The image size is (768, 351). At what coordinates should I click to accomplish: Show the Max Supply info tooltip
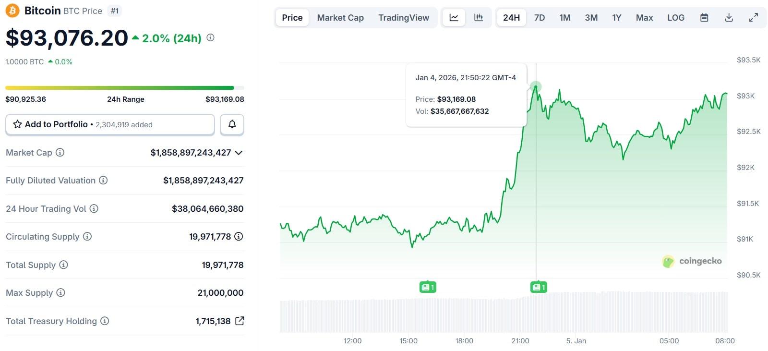point(60,292)
